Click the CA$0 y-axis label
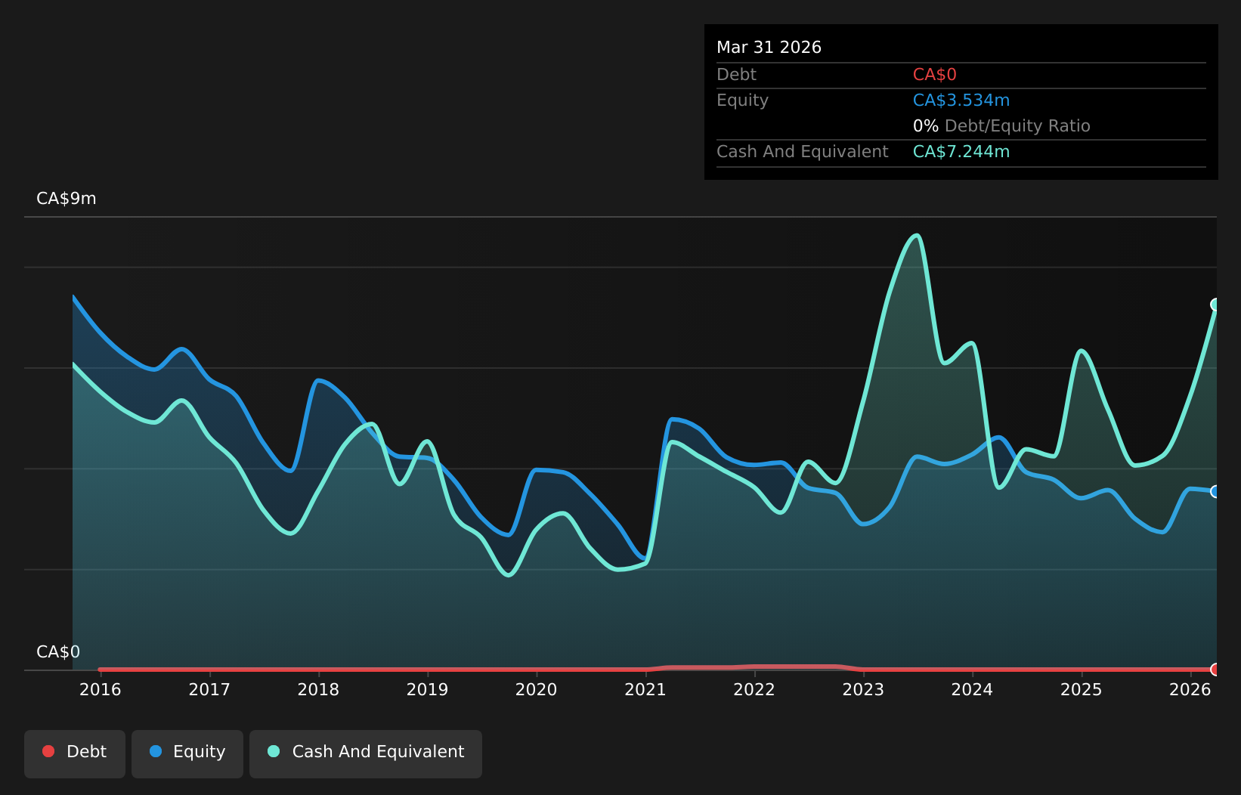1241x795 pixels. [58, 652]
